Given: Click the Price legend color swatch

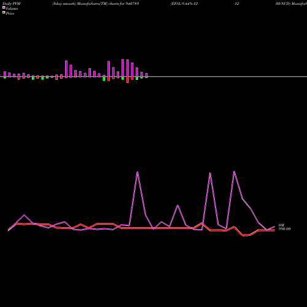Looking at the screenshot, I should tap(4, 13).
